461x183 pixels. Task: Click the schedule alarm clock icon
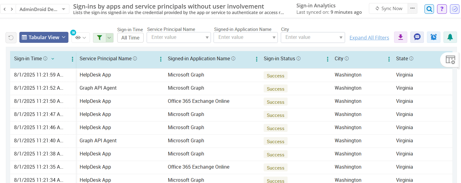(433, 37)
